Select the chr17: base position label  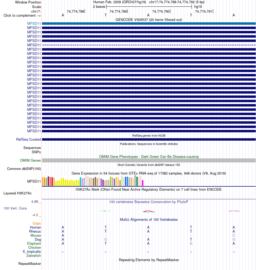tap(36, 11)
